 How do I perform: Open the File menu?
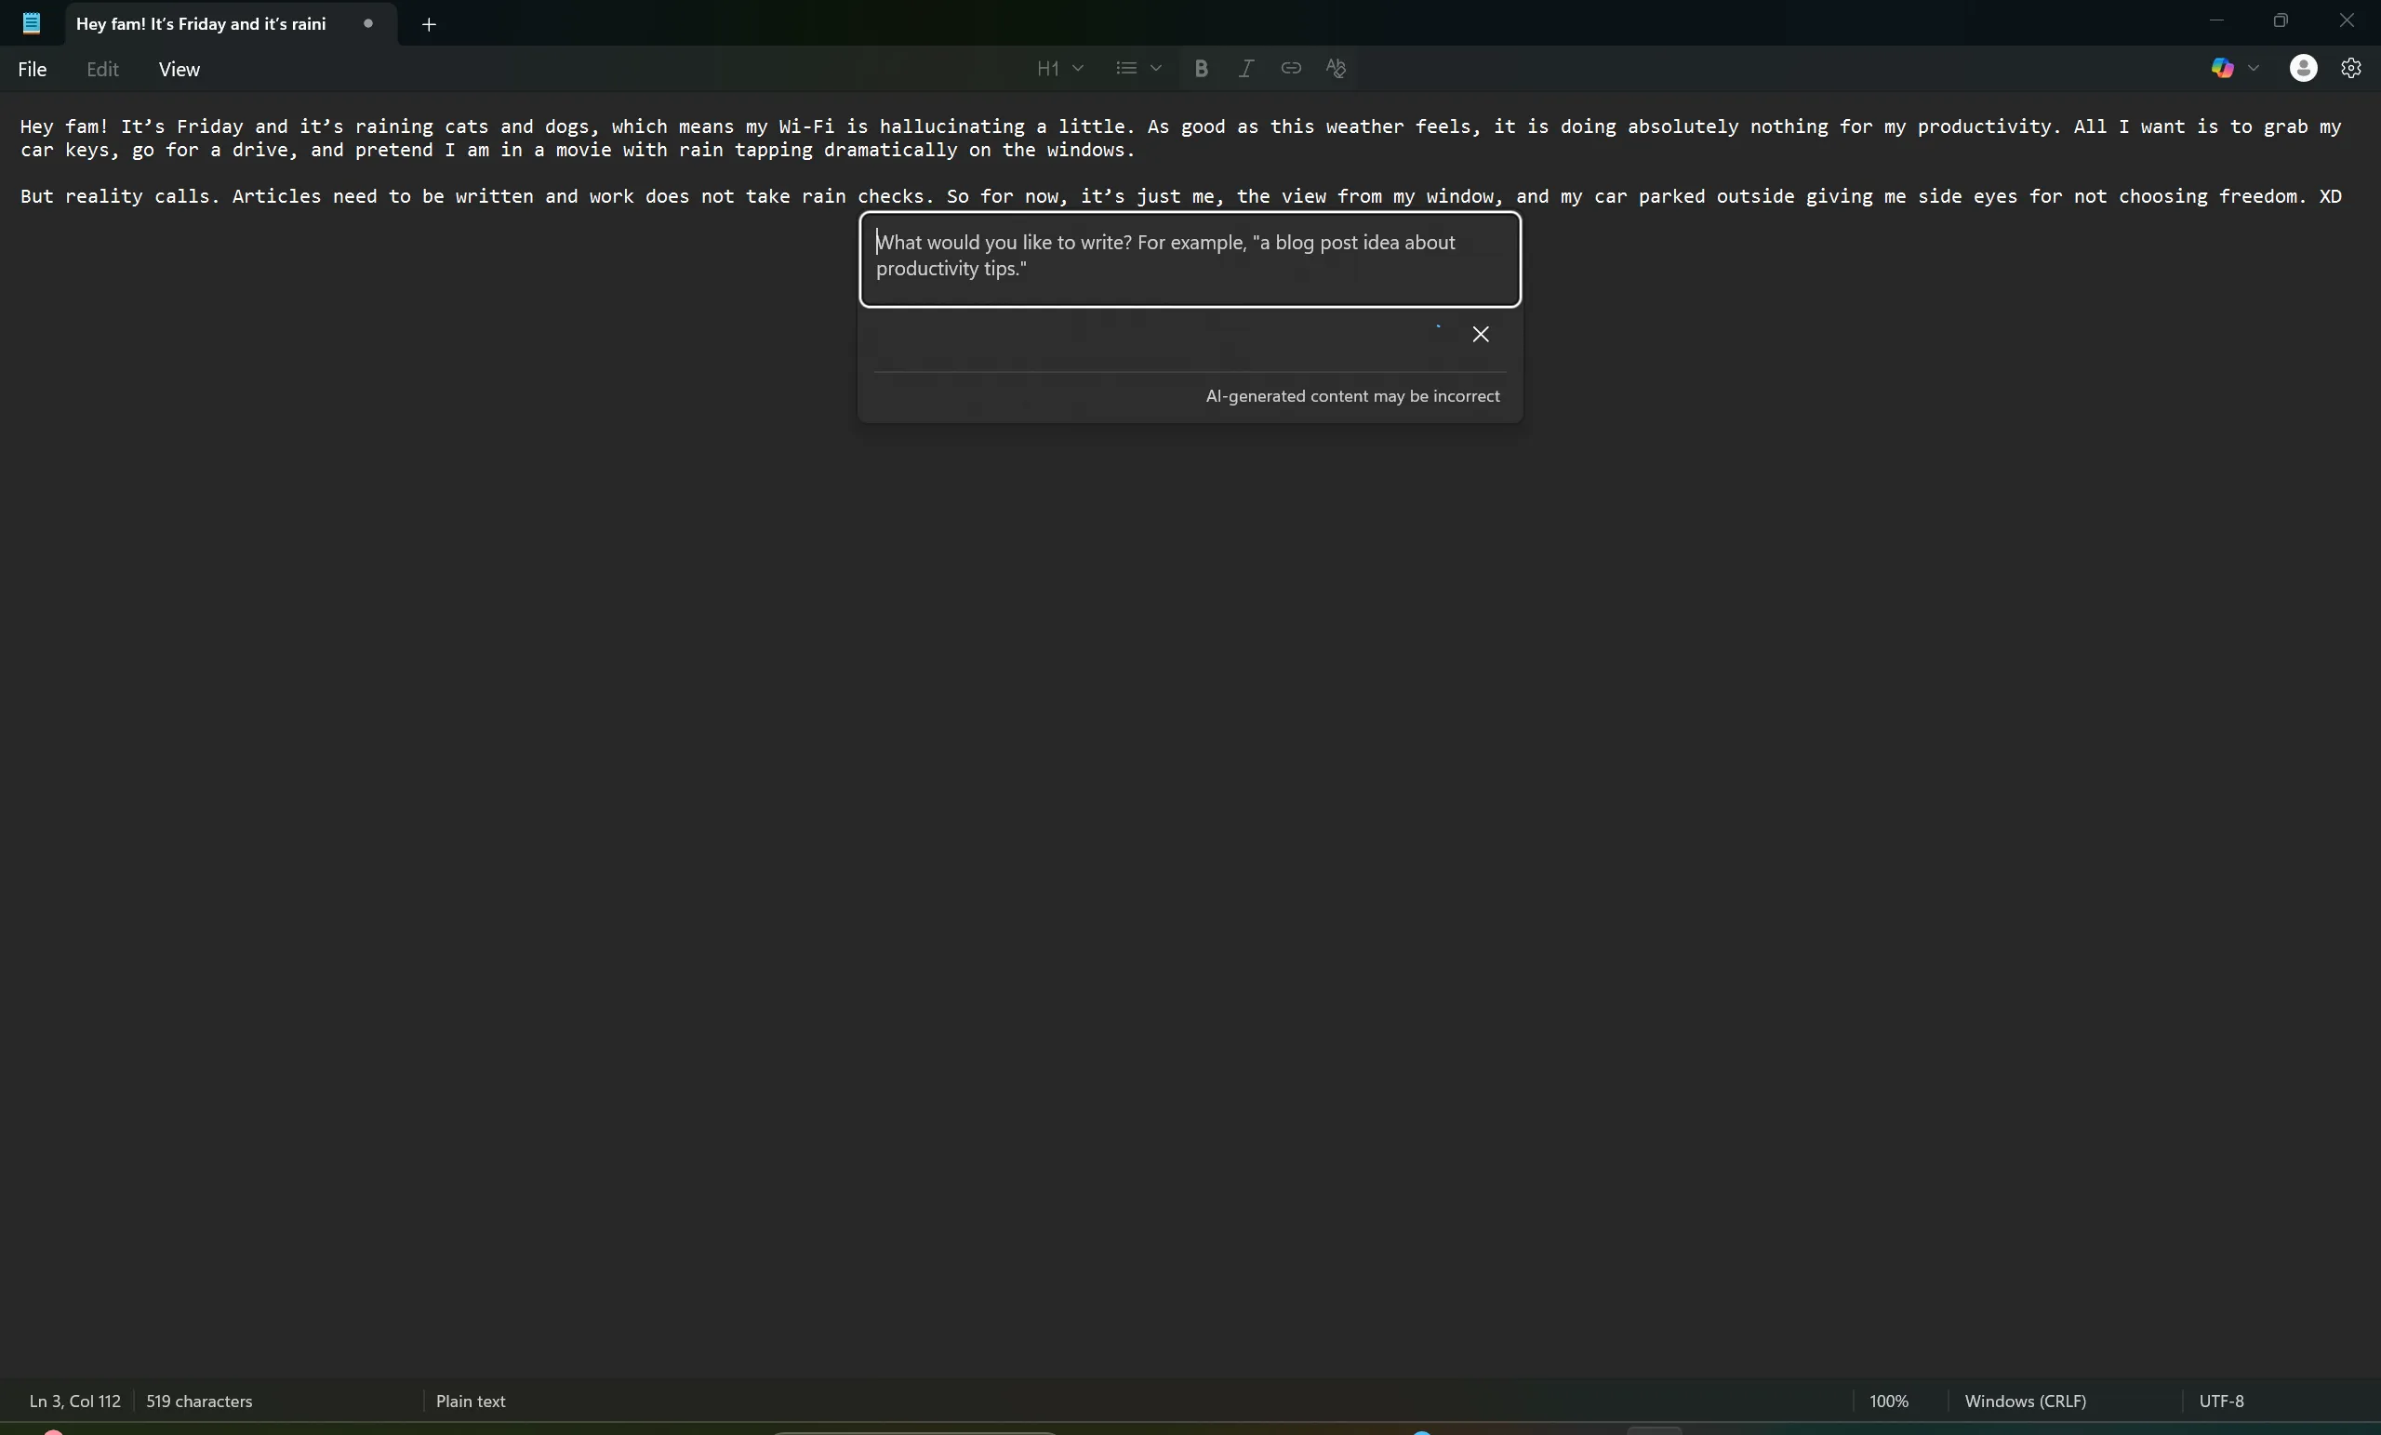[32, 69]
